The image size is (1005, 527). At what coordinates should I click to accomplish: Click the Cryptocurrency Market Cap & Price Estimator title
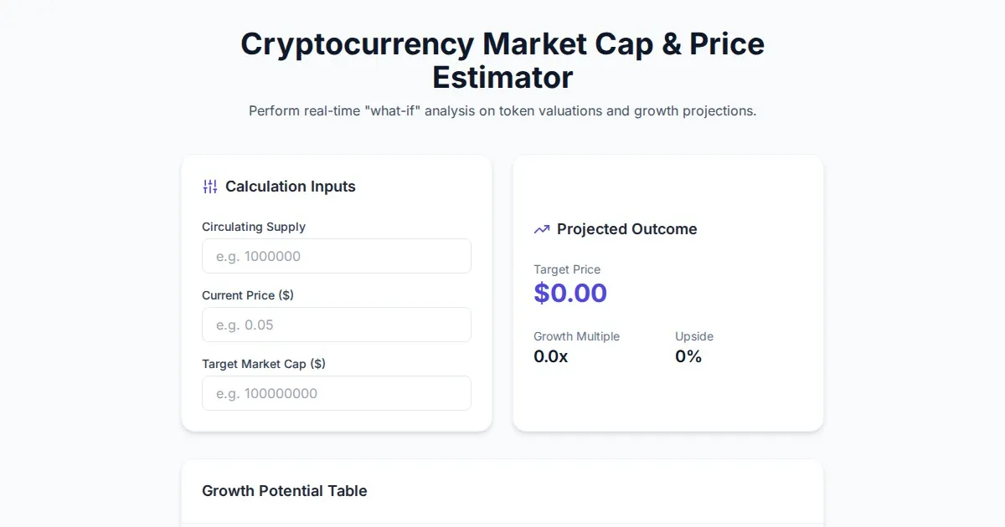502,43
